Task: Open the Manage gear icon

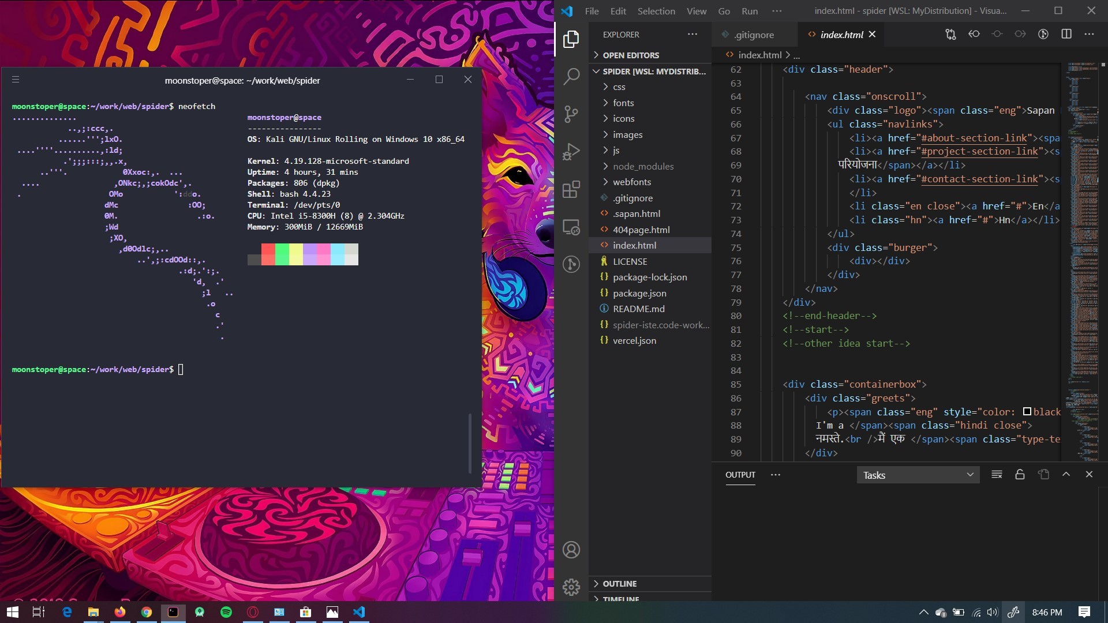Action: point(571,587)
